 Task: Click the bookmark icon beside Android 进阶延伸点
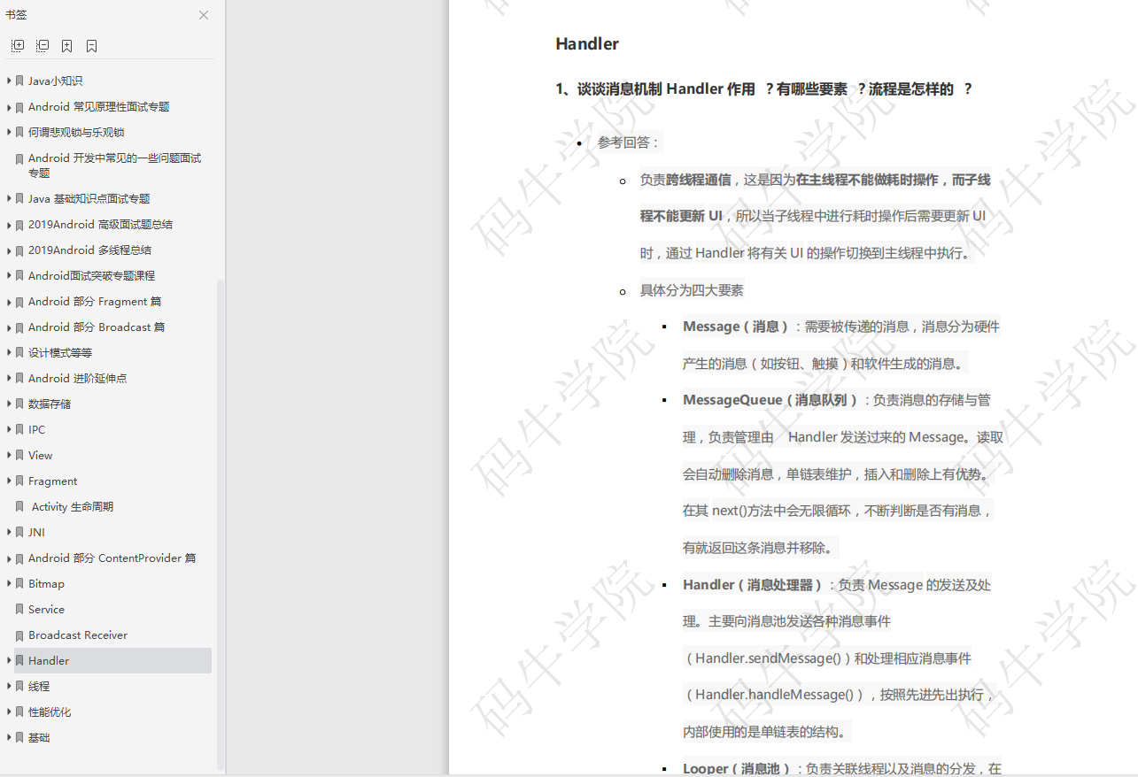point(19,378)
